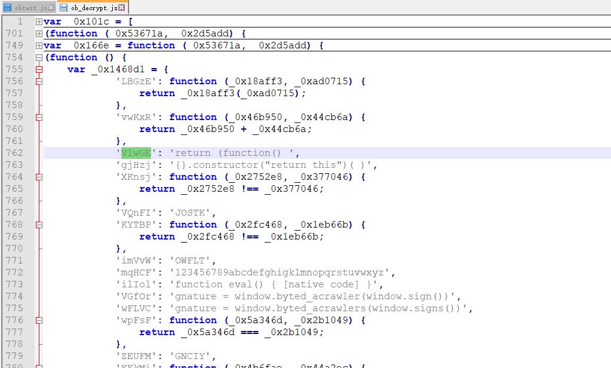611x368 pixels.
Task: Click the '{}.constructor("return this")( )' string
Action: [x=271, y=165]
